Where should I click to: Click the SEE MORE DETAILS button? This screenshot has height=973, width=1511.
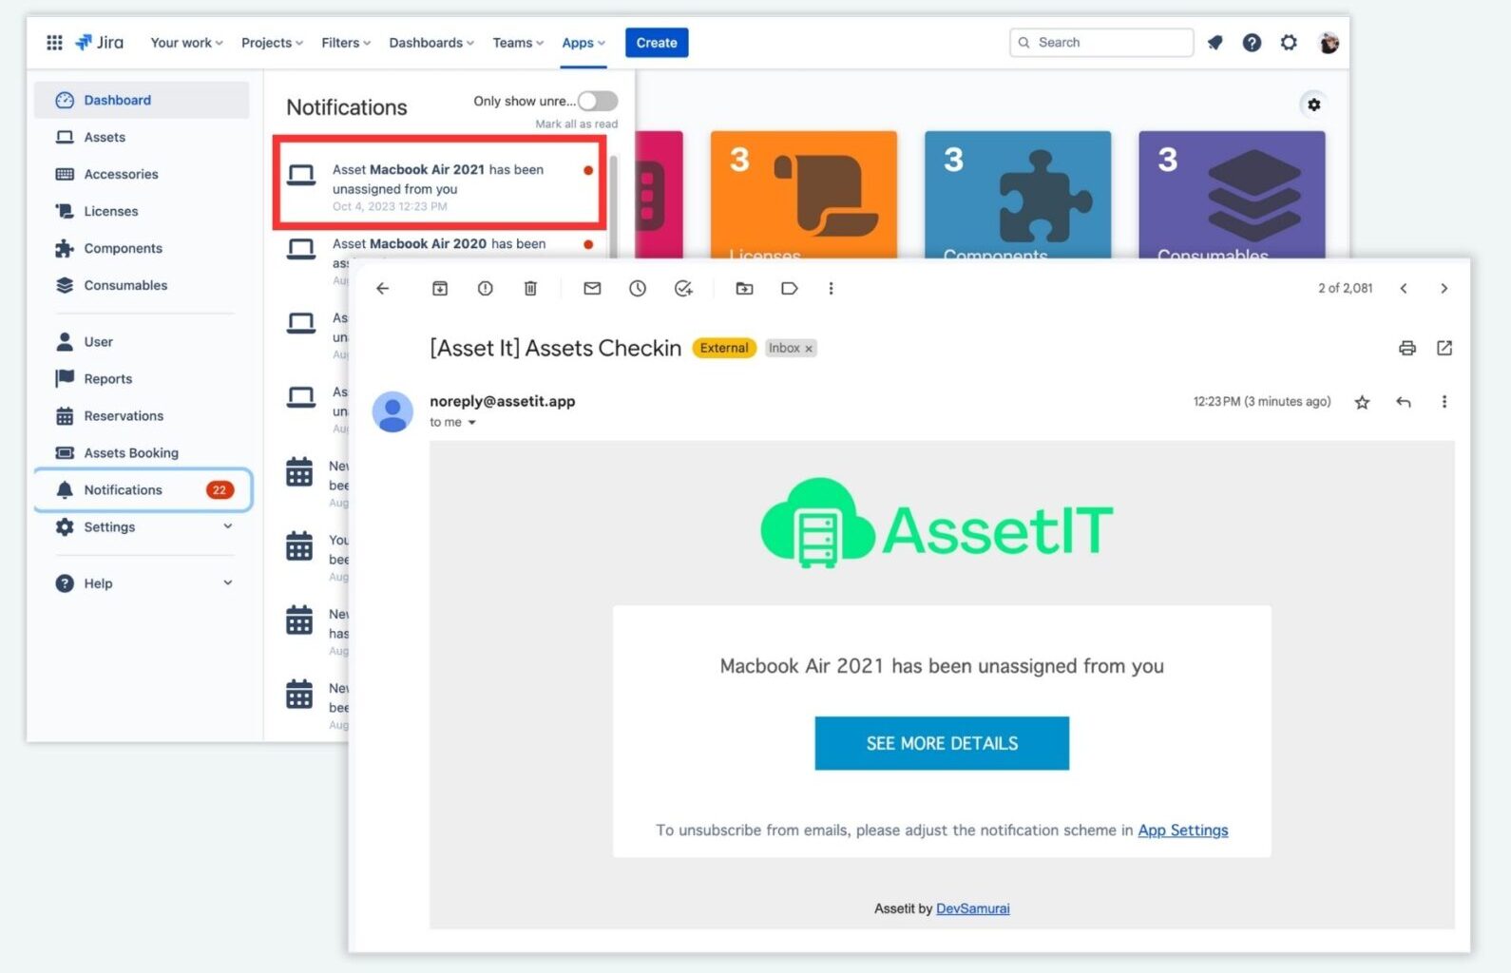coord(942,743)
